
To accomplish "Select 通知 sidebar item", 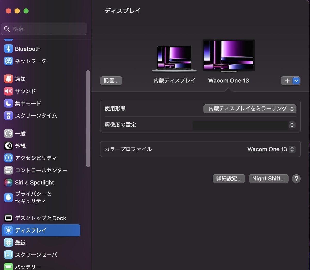I will (x=41, y=79).
